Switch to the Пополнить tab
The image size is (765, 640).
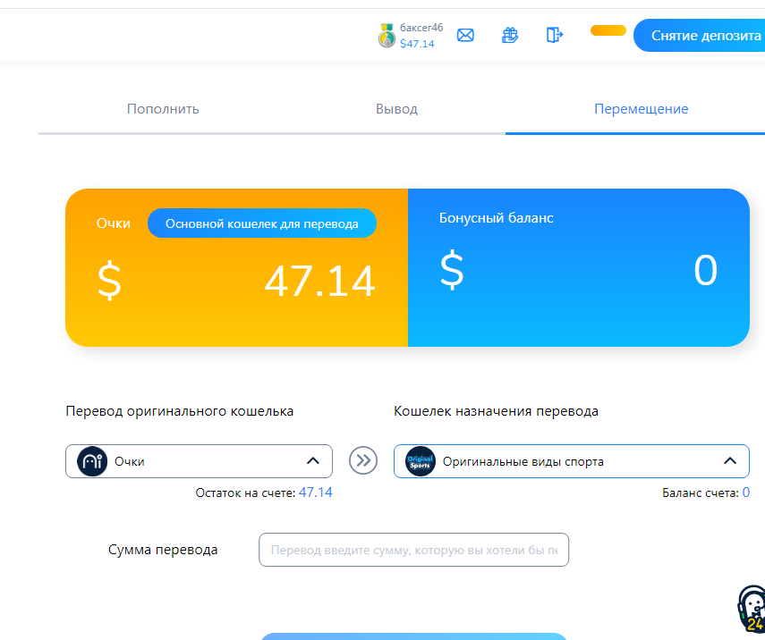[x=163, y=109]
